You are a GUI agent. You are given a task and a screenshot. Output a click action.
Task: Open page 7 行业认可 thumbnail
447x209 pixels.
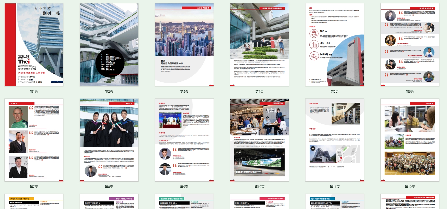point(34,140)
